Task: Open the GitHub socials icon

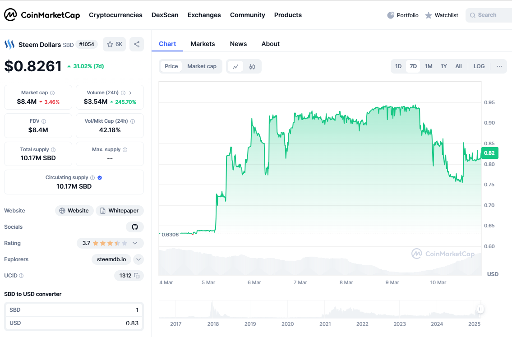Action: 135,227
